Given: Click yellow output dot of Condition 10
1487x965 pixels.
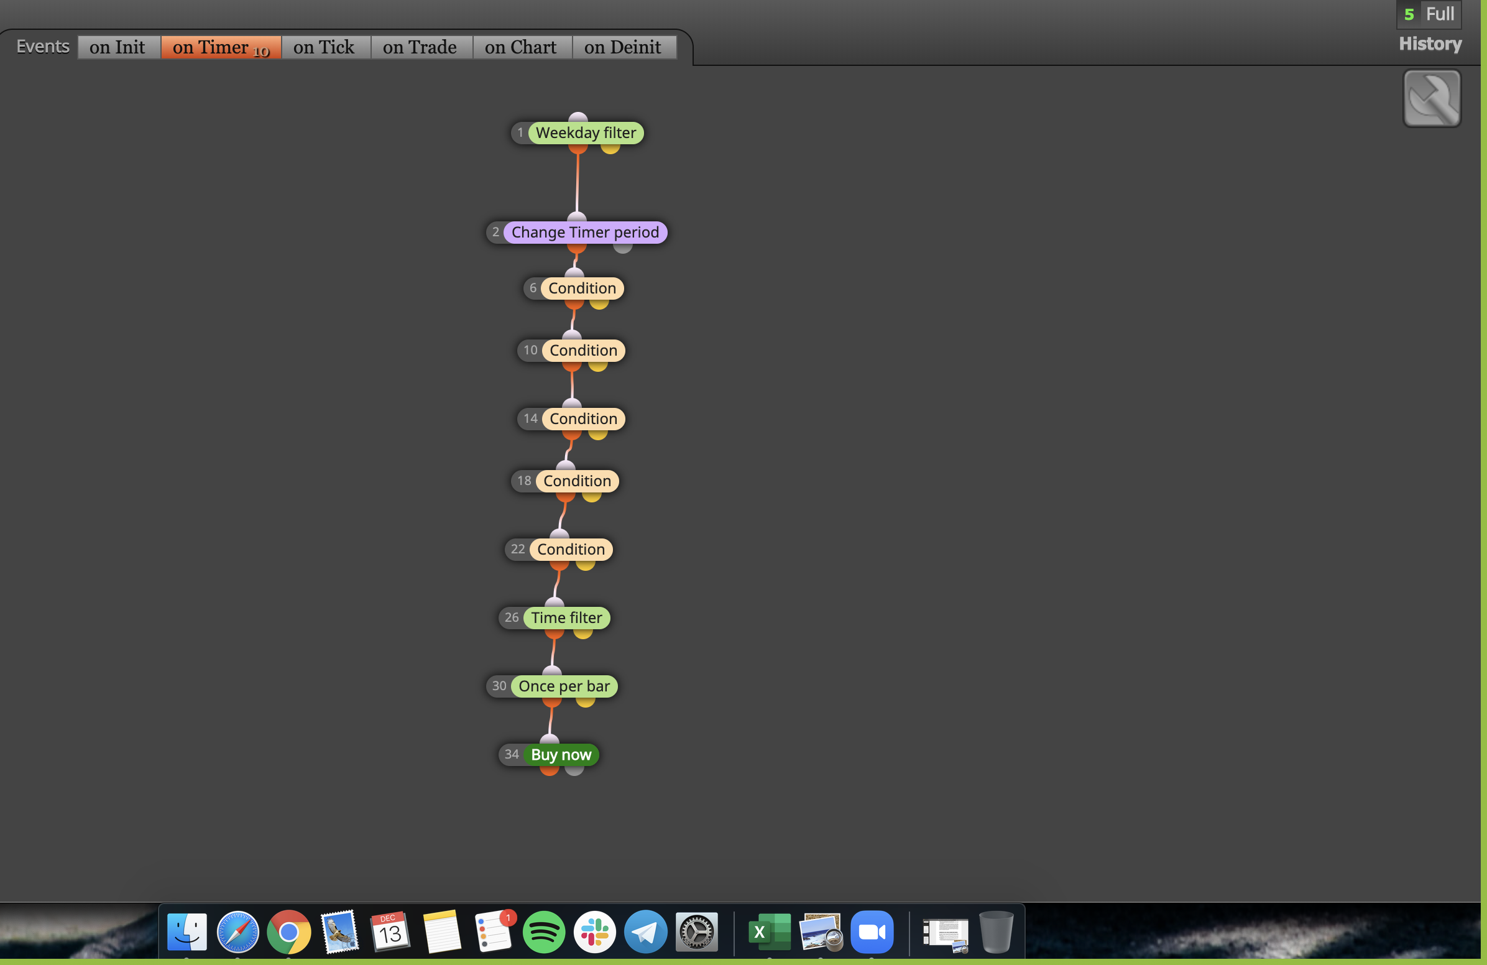Looking at the screenshot, I should pos(598,365).
